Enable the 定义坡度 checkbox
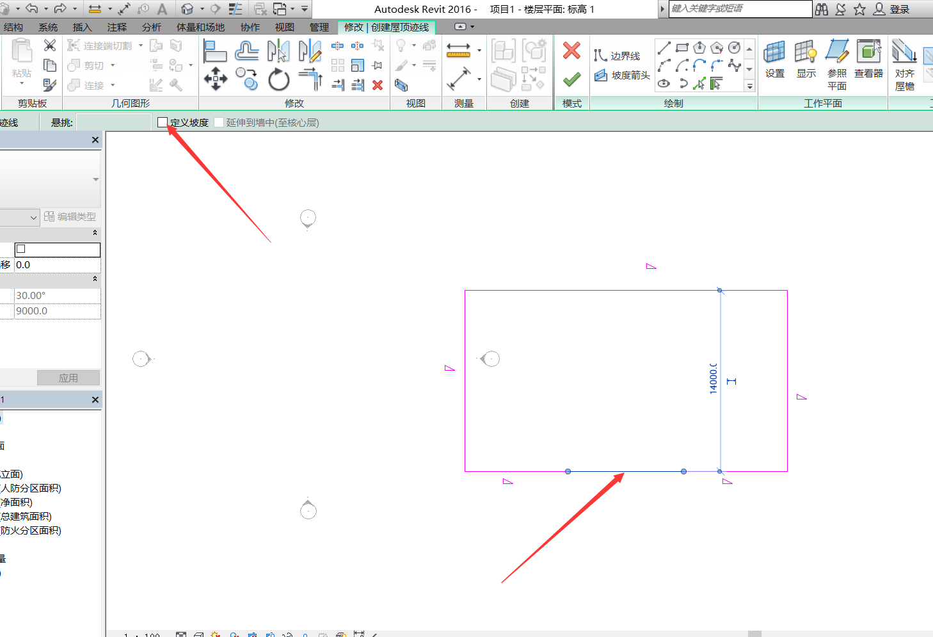The image size is (933, 637). point(163,122)
